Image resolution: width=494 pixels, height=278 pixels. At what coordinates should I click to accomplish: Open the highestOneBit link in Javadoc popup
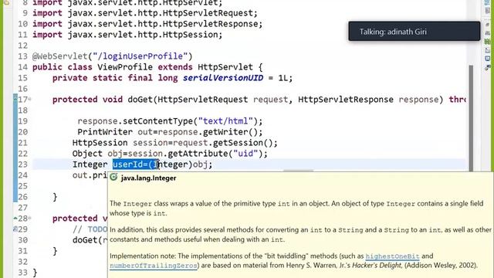click(392, 256)
